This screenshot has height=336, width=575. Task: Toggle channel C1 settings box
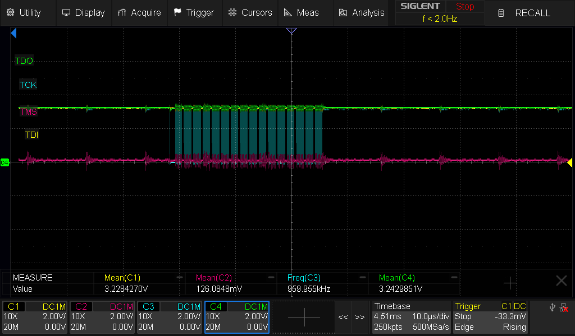pyautogui.click(x=35, y=317)
